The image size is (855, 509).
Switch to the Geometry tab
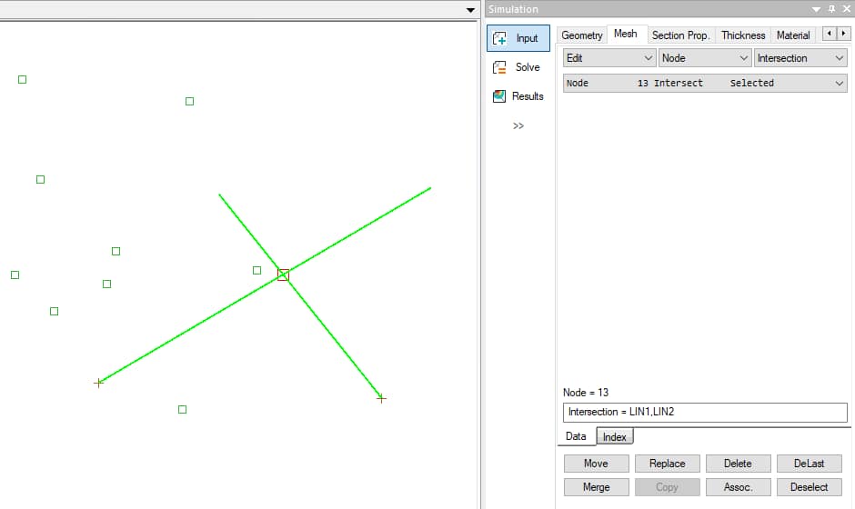(x=582, y=35)
